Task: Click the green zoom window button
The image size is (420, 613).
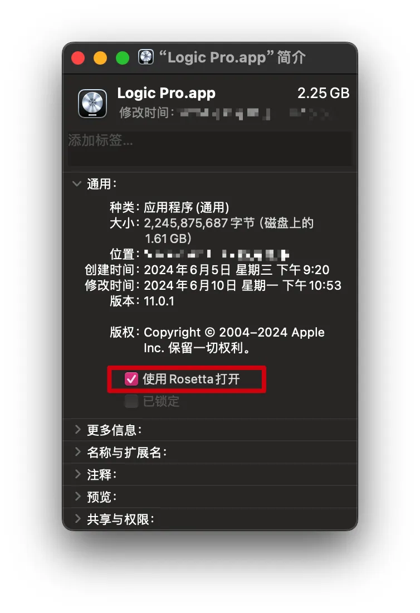Action: pyautogui.click(x=123, y=58)
